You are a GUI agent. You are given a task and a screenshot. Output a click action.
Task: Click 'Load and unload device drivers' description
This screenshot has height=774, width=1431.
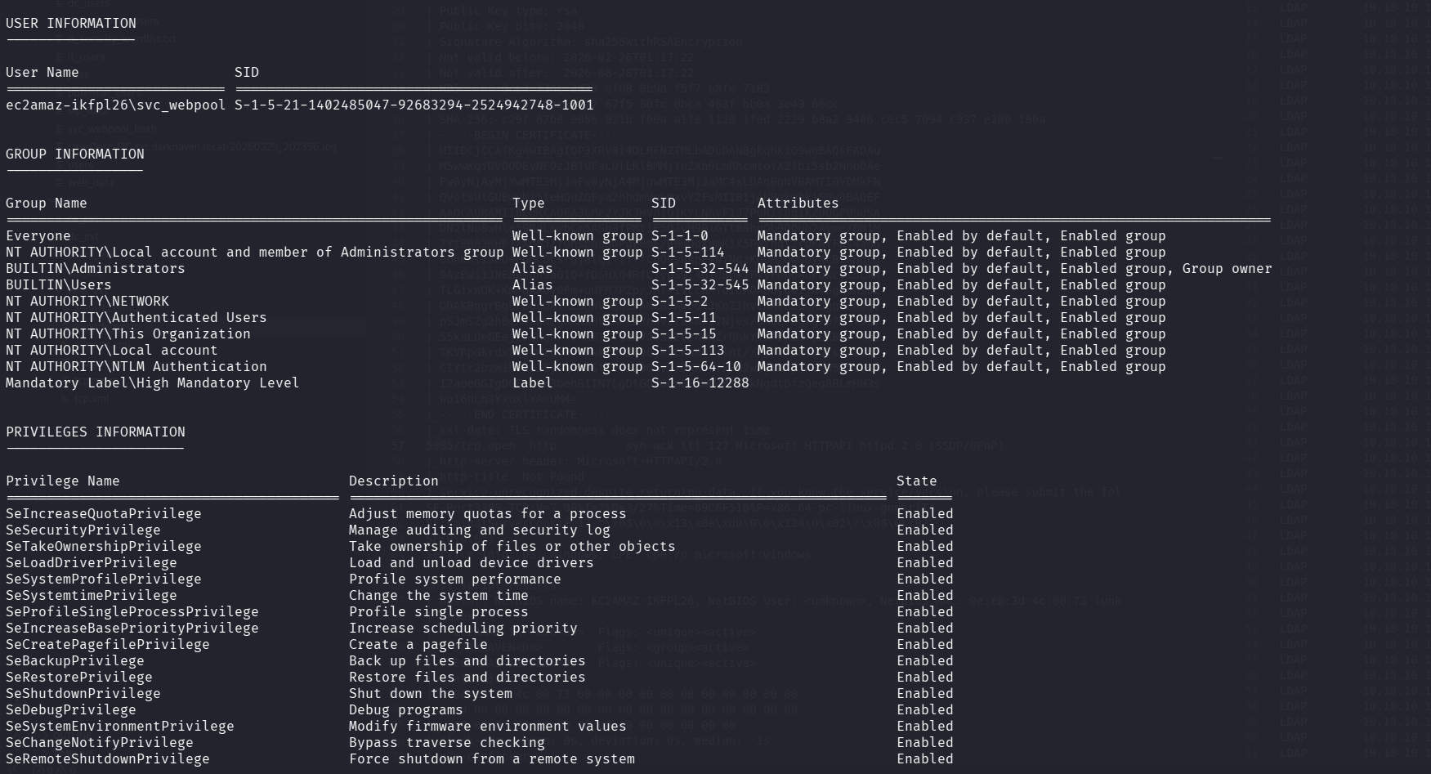pos(472,562)
